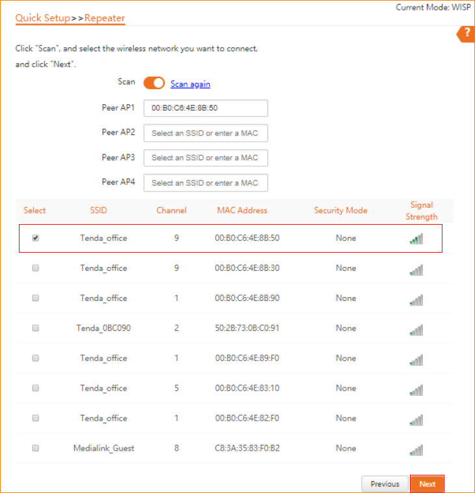Click the Signal Strength column header
The width and height of the screenshot is (475, 493).
tap(421, 210)
